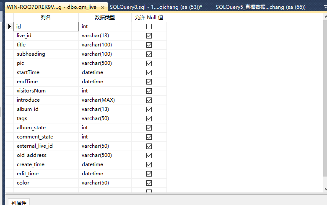The image size is (327, 205).
Task: Click the introduce column name cell
Action: 46,100
